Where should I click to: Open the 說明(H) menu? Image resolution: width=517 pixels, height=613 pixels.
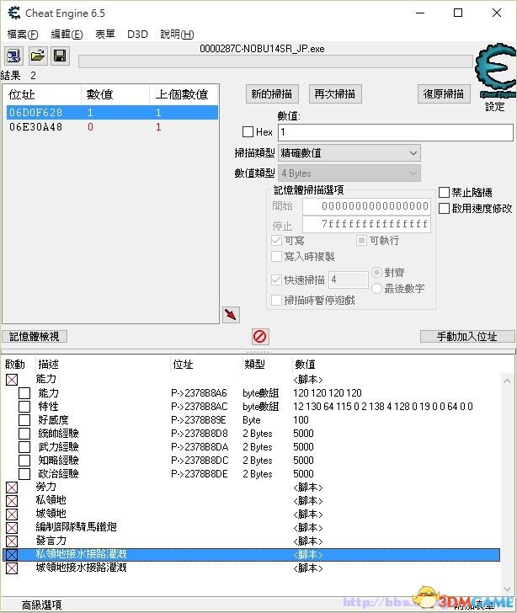[177, 35]
